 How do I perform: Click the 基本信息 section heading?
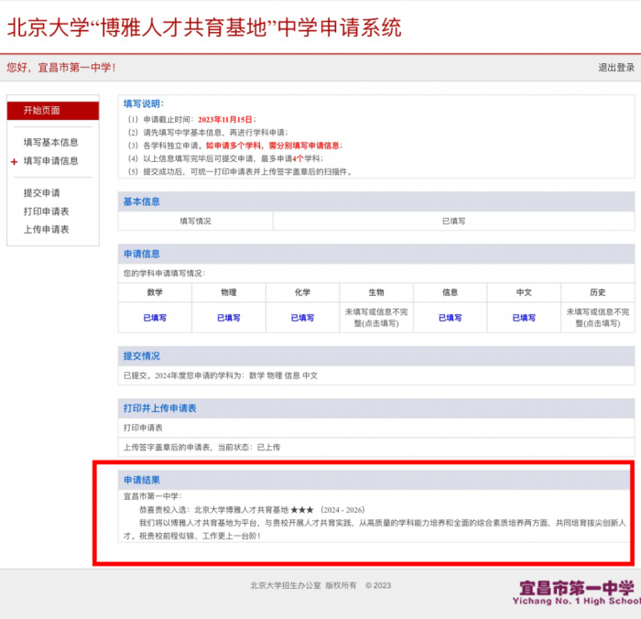[x=142, y=201]
